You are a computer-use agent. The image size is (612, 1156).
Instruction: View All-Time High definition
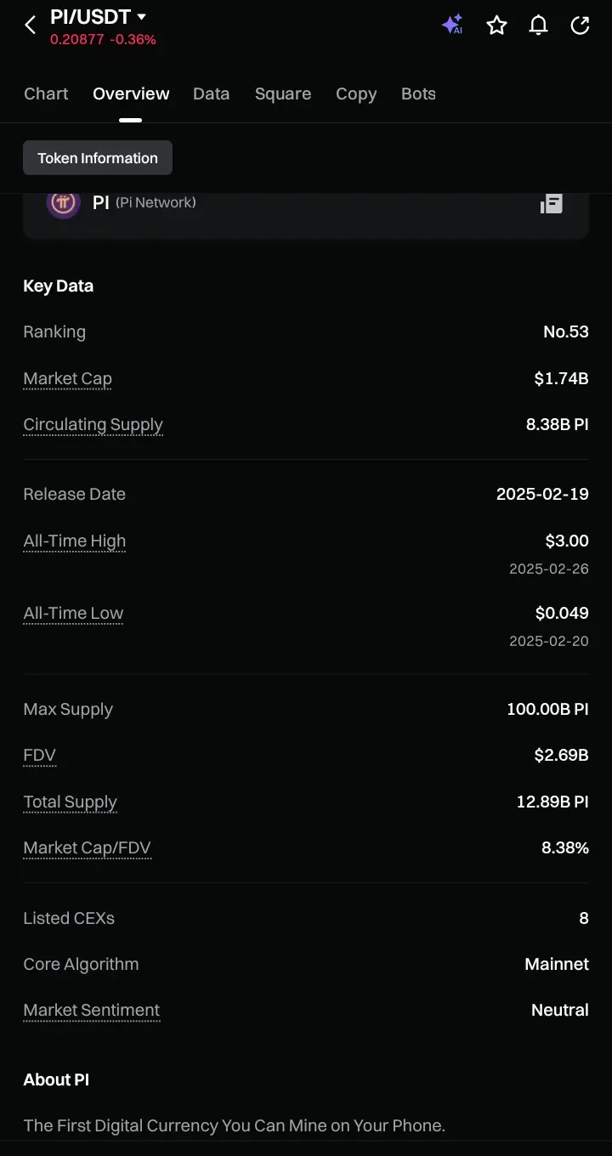(75, 541)
